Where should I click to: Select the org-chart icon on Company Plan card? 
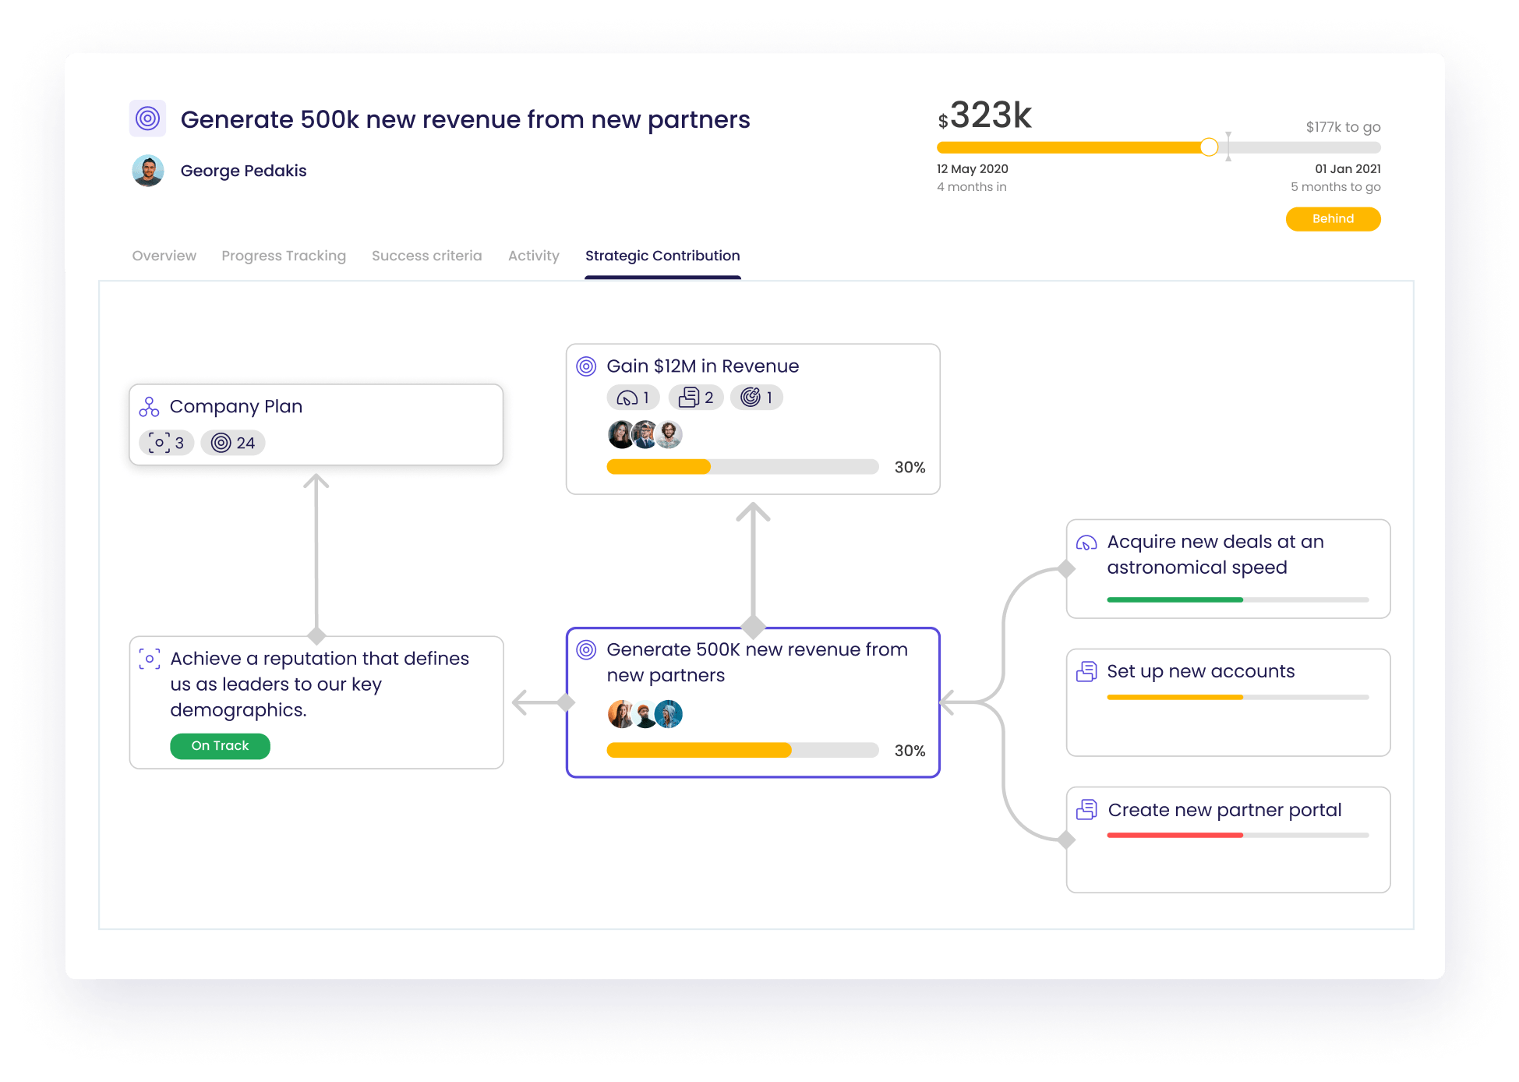149,406
